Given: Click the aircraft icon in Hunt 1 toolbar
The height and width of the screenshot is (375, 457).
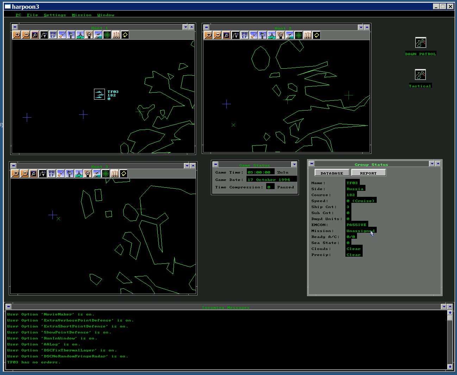Looking at the screenshot, I should point(98,35).
